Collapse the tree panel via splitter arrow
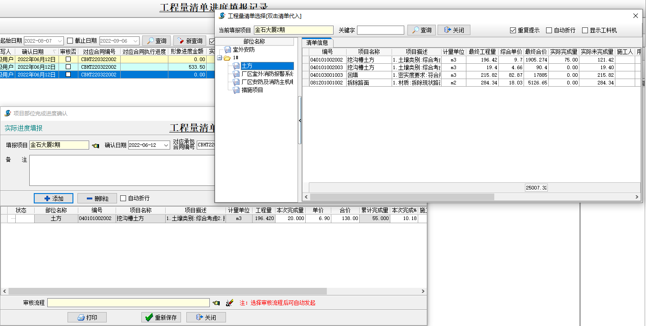Image resolution: width=646 pixels, height=326 pixels. [x=300, y=120]
